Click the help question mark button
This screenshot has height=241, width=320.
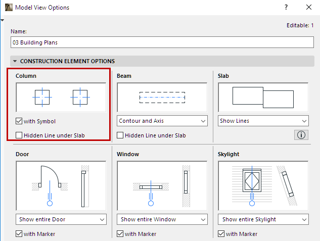(286, 8)
